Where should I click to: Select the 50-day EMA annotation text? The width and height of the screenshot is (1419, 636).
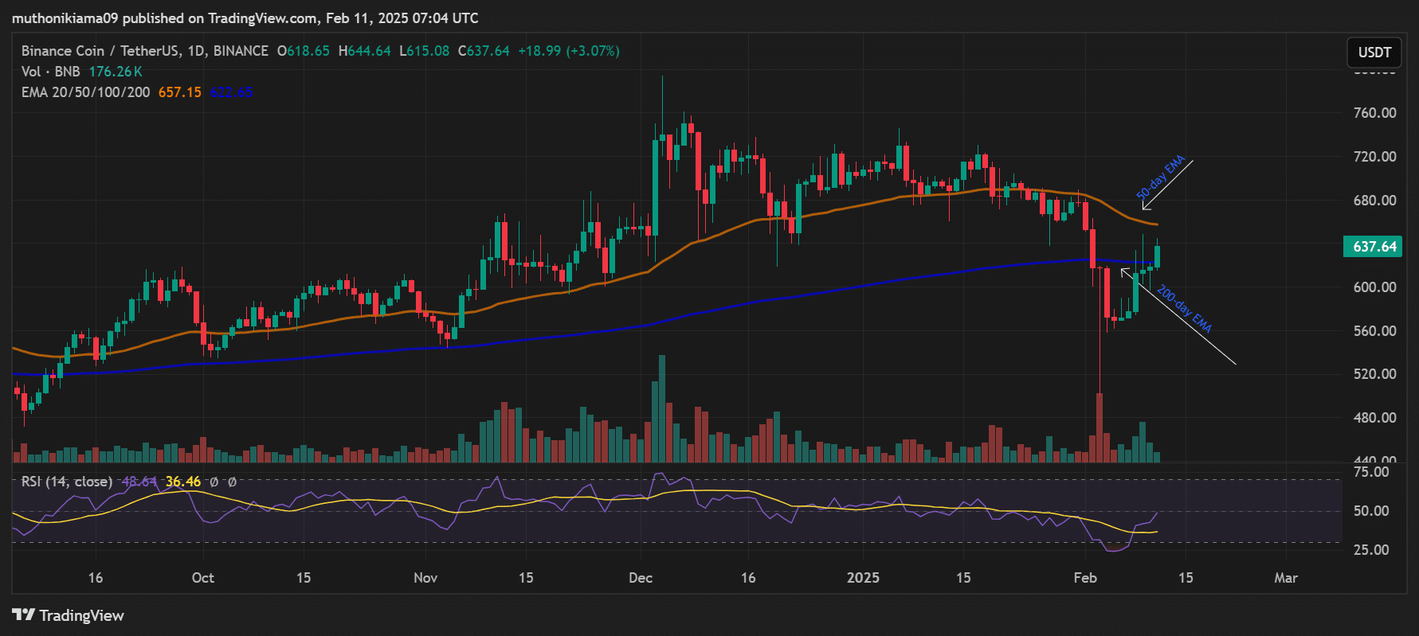[1160, 177]
